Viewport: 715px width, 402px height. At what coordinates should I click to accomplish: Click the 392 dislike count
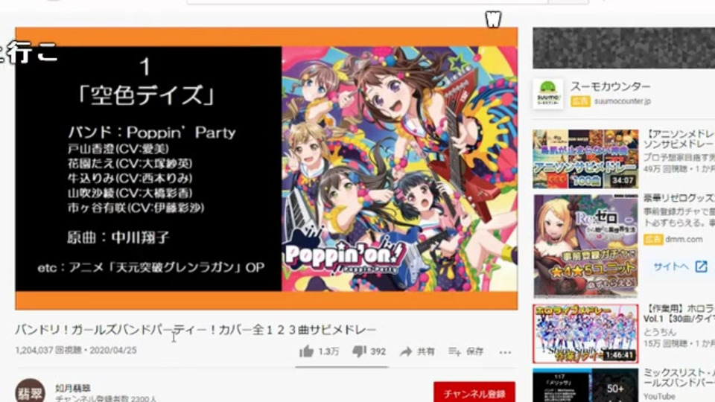[378, 352]
